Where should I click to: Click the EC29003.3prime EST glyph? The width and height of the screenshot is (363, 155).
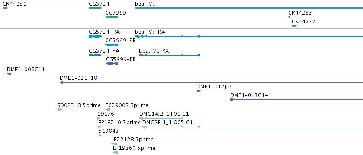[107, 110]
